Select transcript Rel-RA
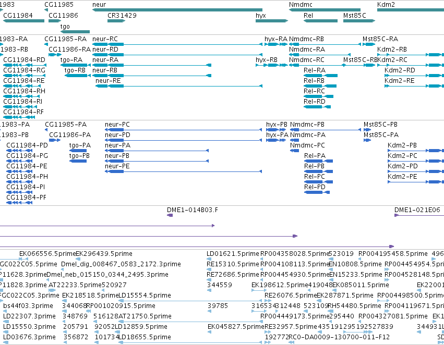This screenshot has height=345, width=444. [320, 76]
